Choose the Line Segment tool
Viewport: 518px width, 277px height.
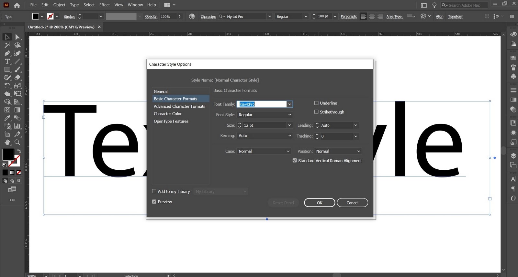click(17, 61)
